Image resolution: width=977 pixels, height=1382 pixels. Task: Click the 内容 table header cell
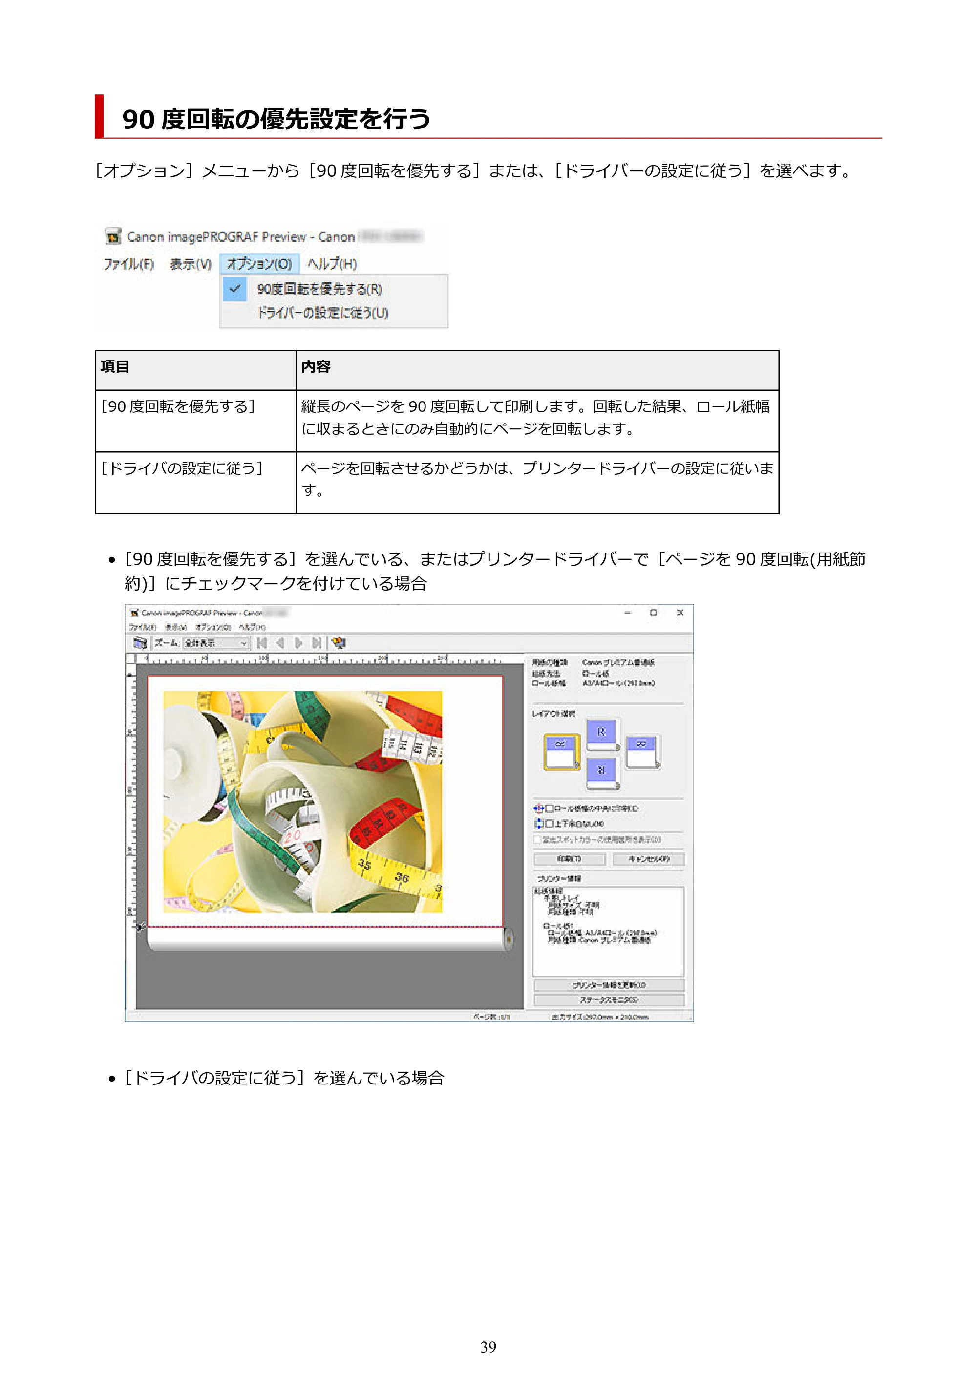(537, 370)
